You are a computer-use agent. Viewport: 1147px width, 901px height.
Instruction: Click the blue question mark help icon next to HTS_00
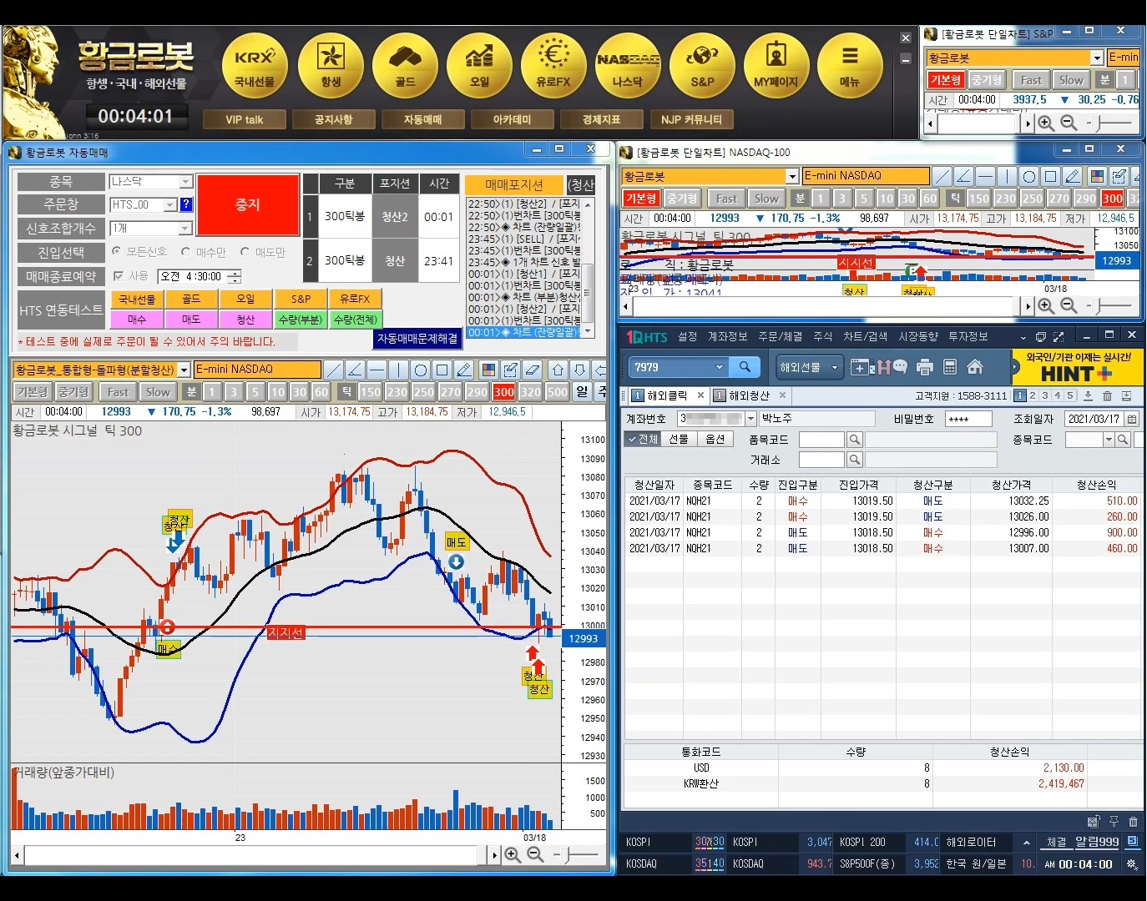[186, 204]
